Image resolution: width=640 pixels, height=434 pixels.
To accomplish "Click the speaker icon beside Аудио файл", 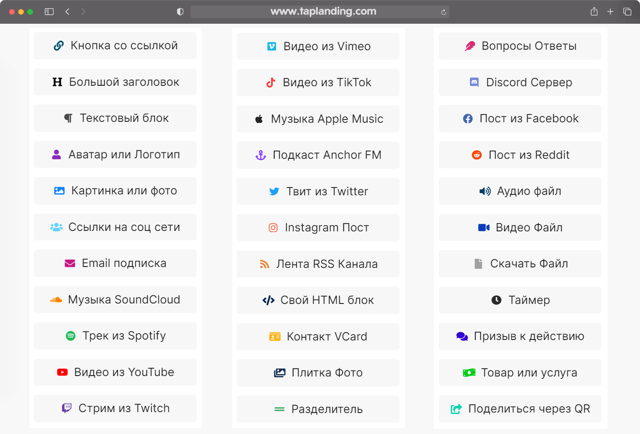I will pos(485,191).
